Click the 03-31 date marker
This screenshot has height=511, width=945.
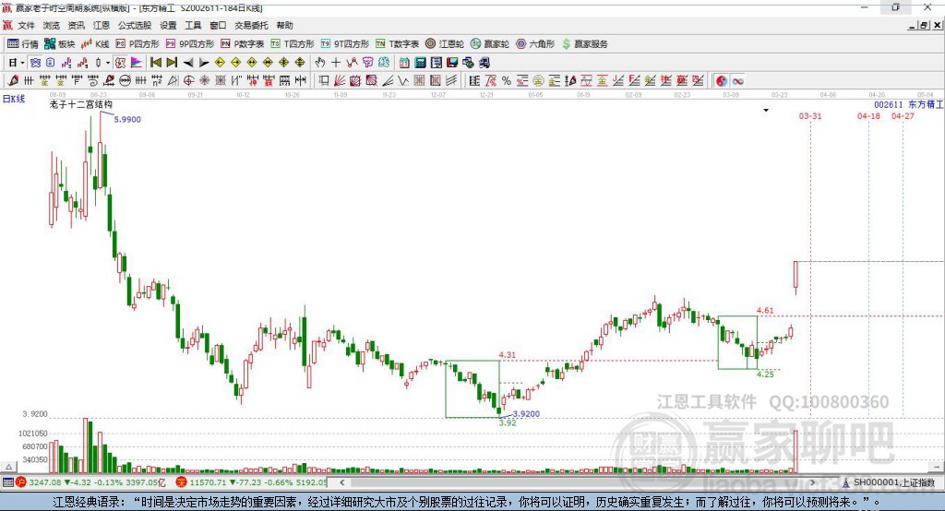tap(810, 115)
